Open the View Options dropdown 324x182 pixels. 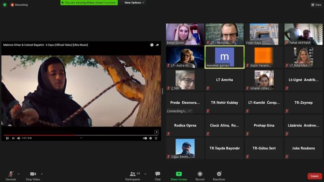point(134,3)
